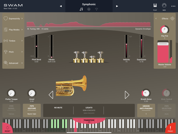Expand the Play Modes section chevron
Screen dimensions: 178x134
22,30
